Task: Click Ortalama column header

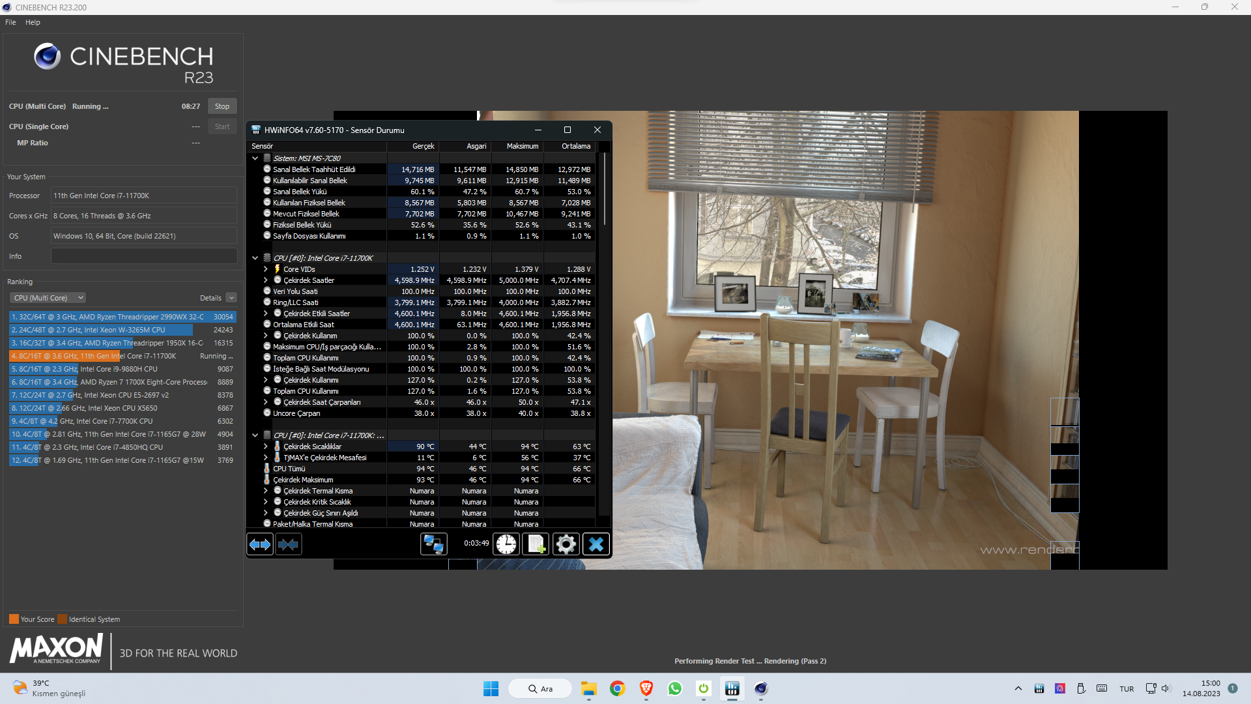Action: (570, 146)
